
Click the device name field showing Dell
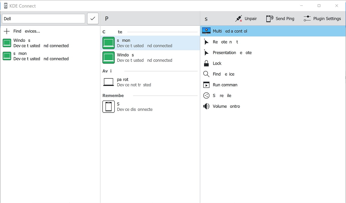coord(43,18)
